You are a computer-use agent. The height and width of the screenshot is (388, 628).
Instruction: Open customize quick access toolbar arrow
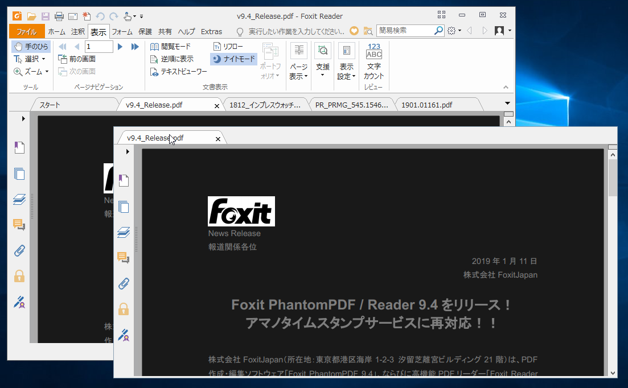point(141,17)
